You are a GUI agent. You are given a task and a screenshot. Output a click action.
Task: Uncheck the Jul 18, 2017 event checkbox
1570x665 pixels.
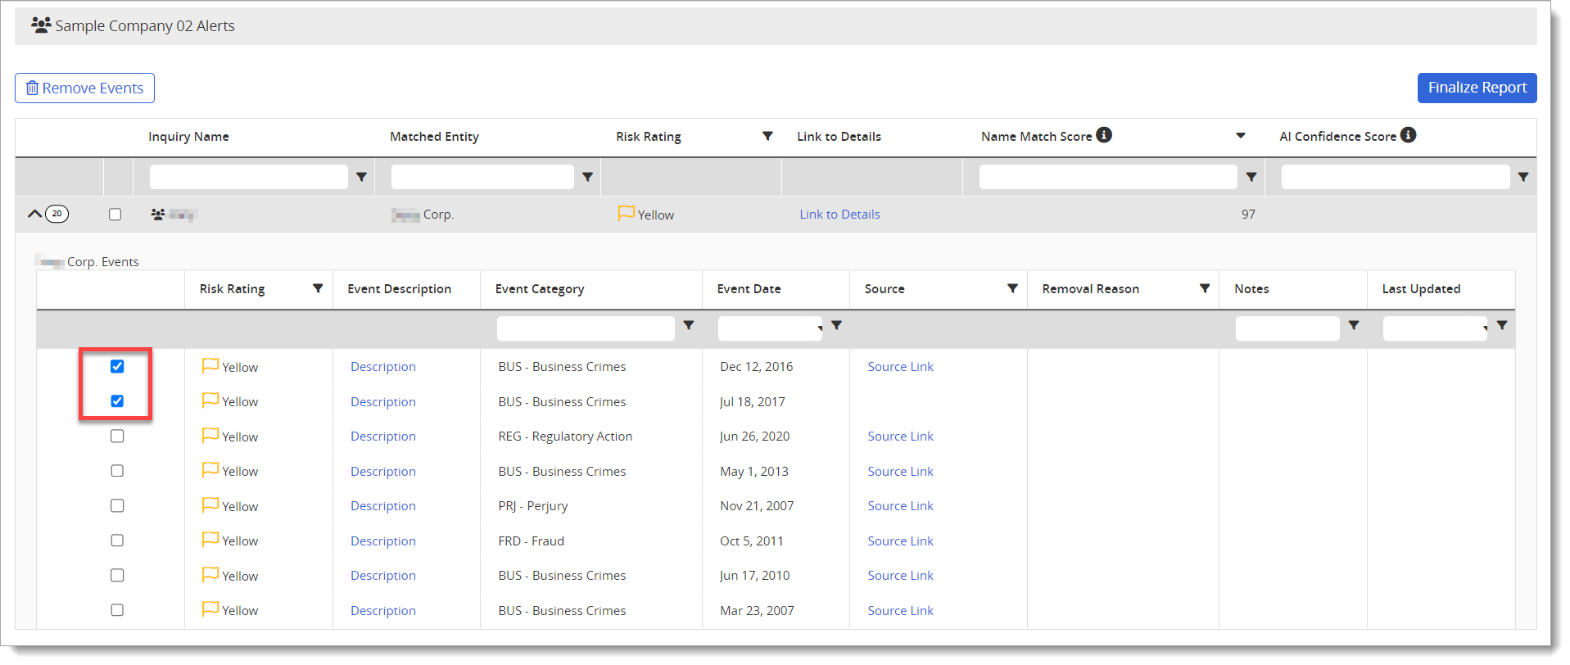pyautogui.click(x=117, y=401)
